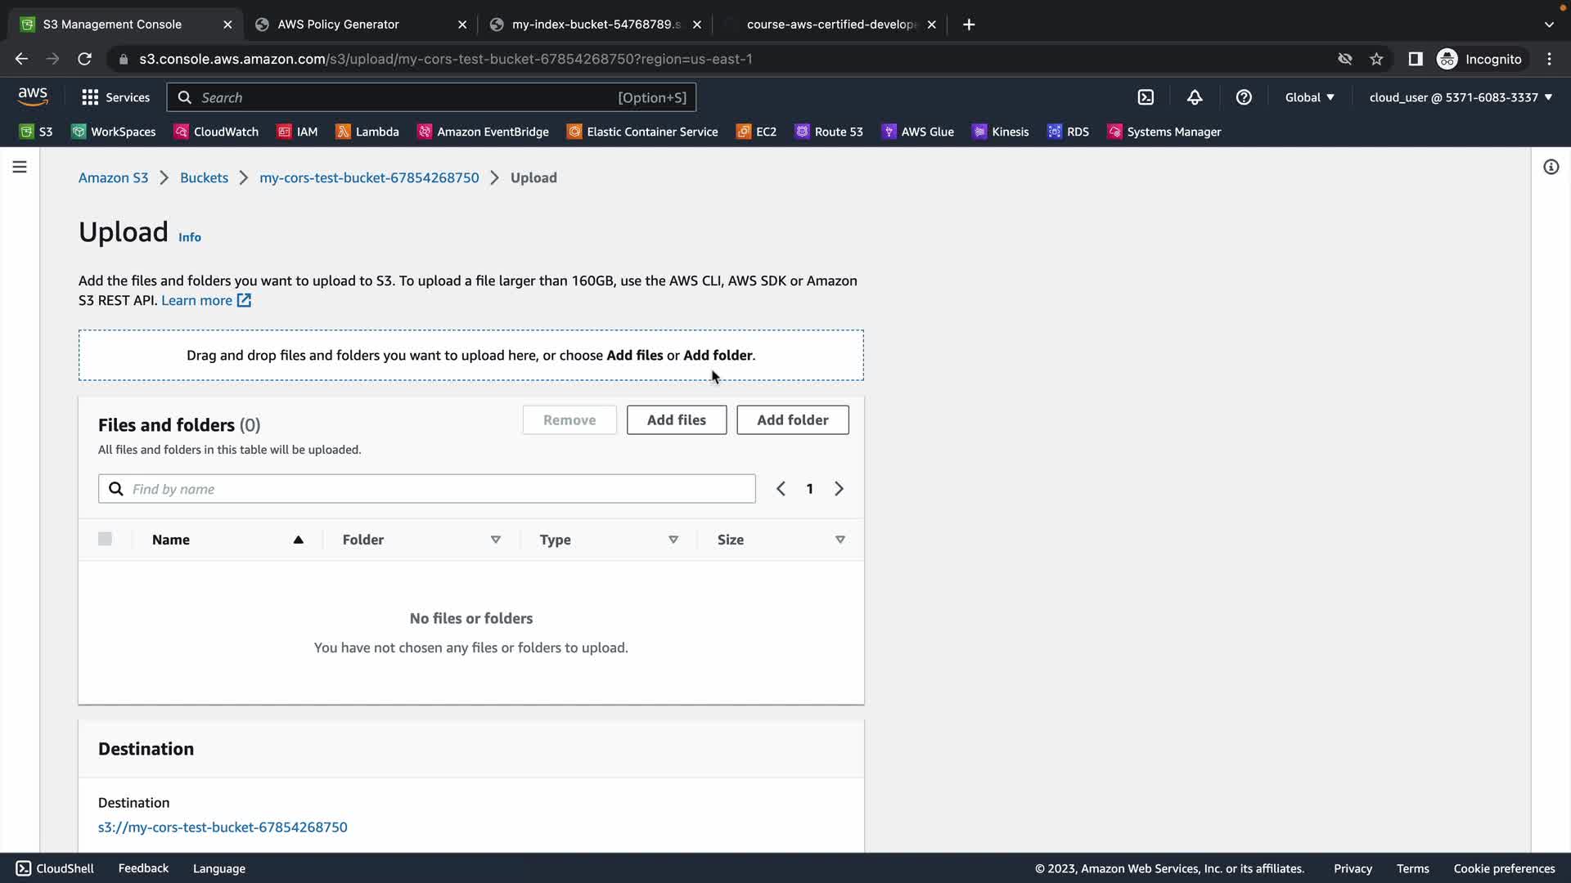Expand the Global region dropdown
1571x883 pixels.
pyautogui.click(x=1309, y=97)
